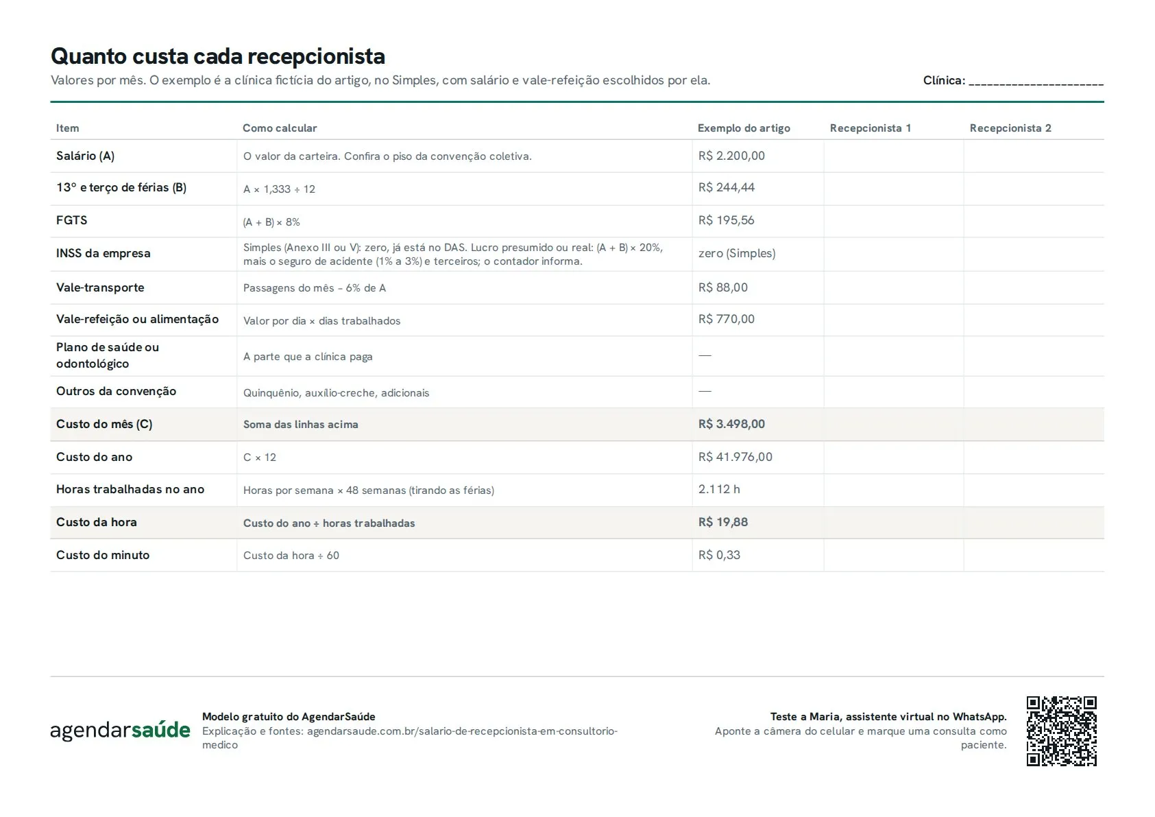
Task: Click the 'Custo do ano' label
Action: point(95,458)
